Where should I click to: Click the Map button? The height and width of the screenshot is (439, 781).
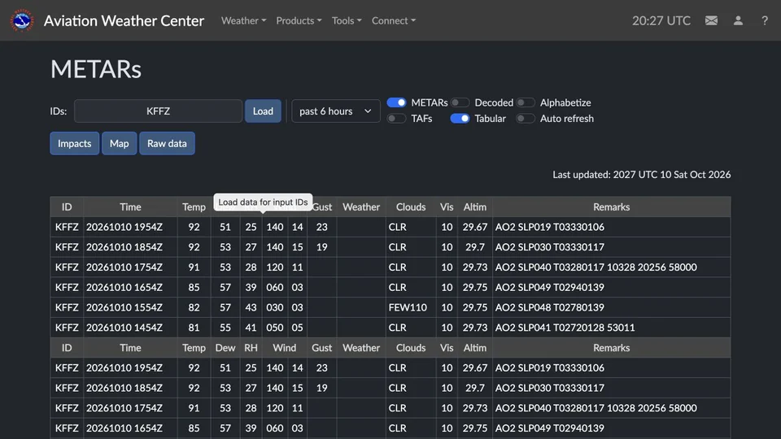pos(119,143)
